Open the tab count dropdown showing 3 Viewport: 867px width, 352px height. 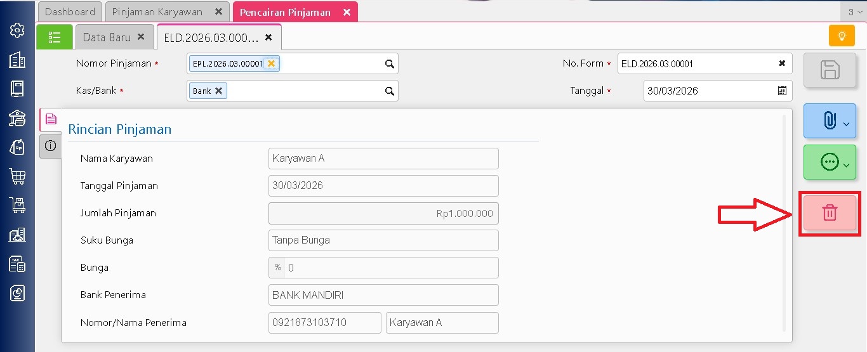(x=854, y=11)
